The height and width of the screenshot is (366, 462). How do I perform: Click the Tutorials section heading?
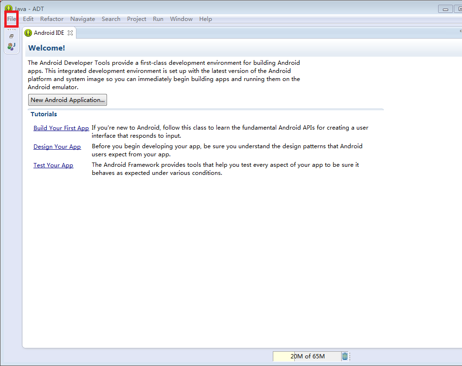click(43, 114)
